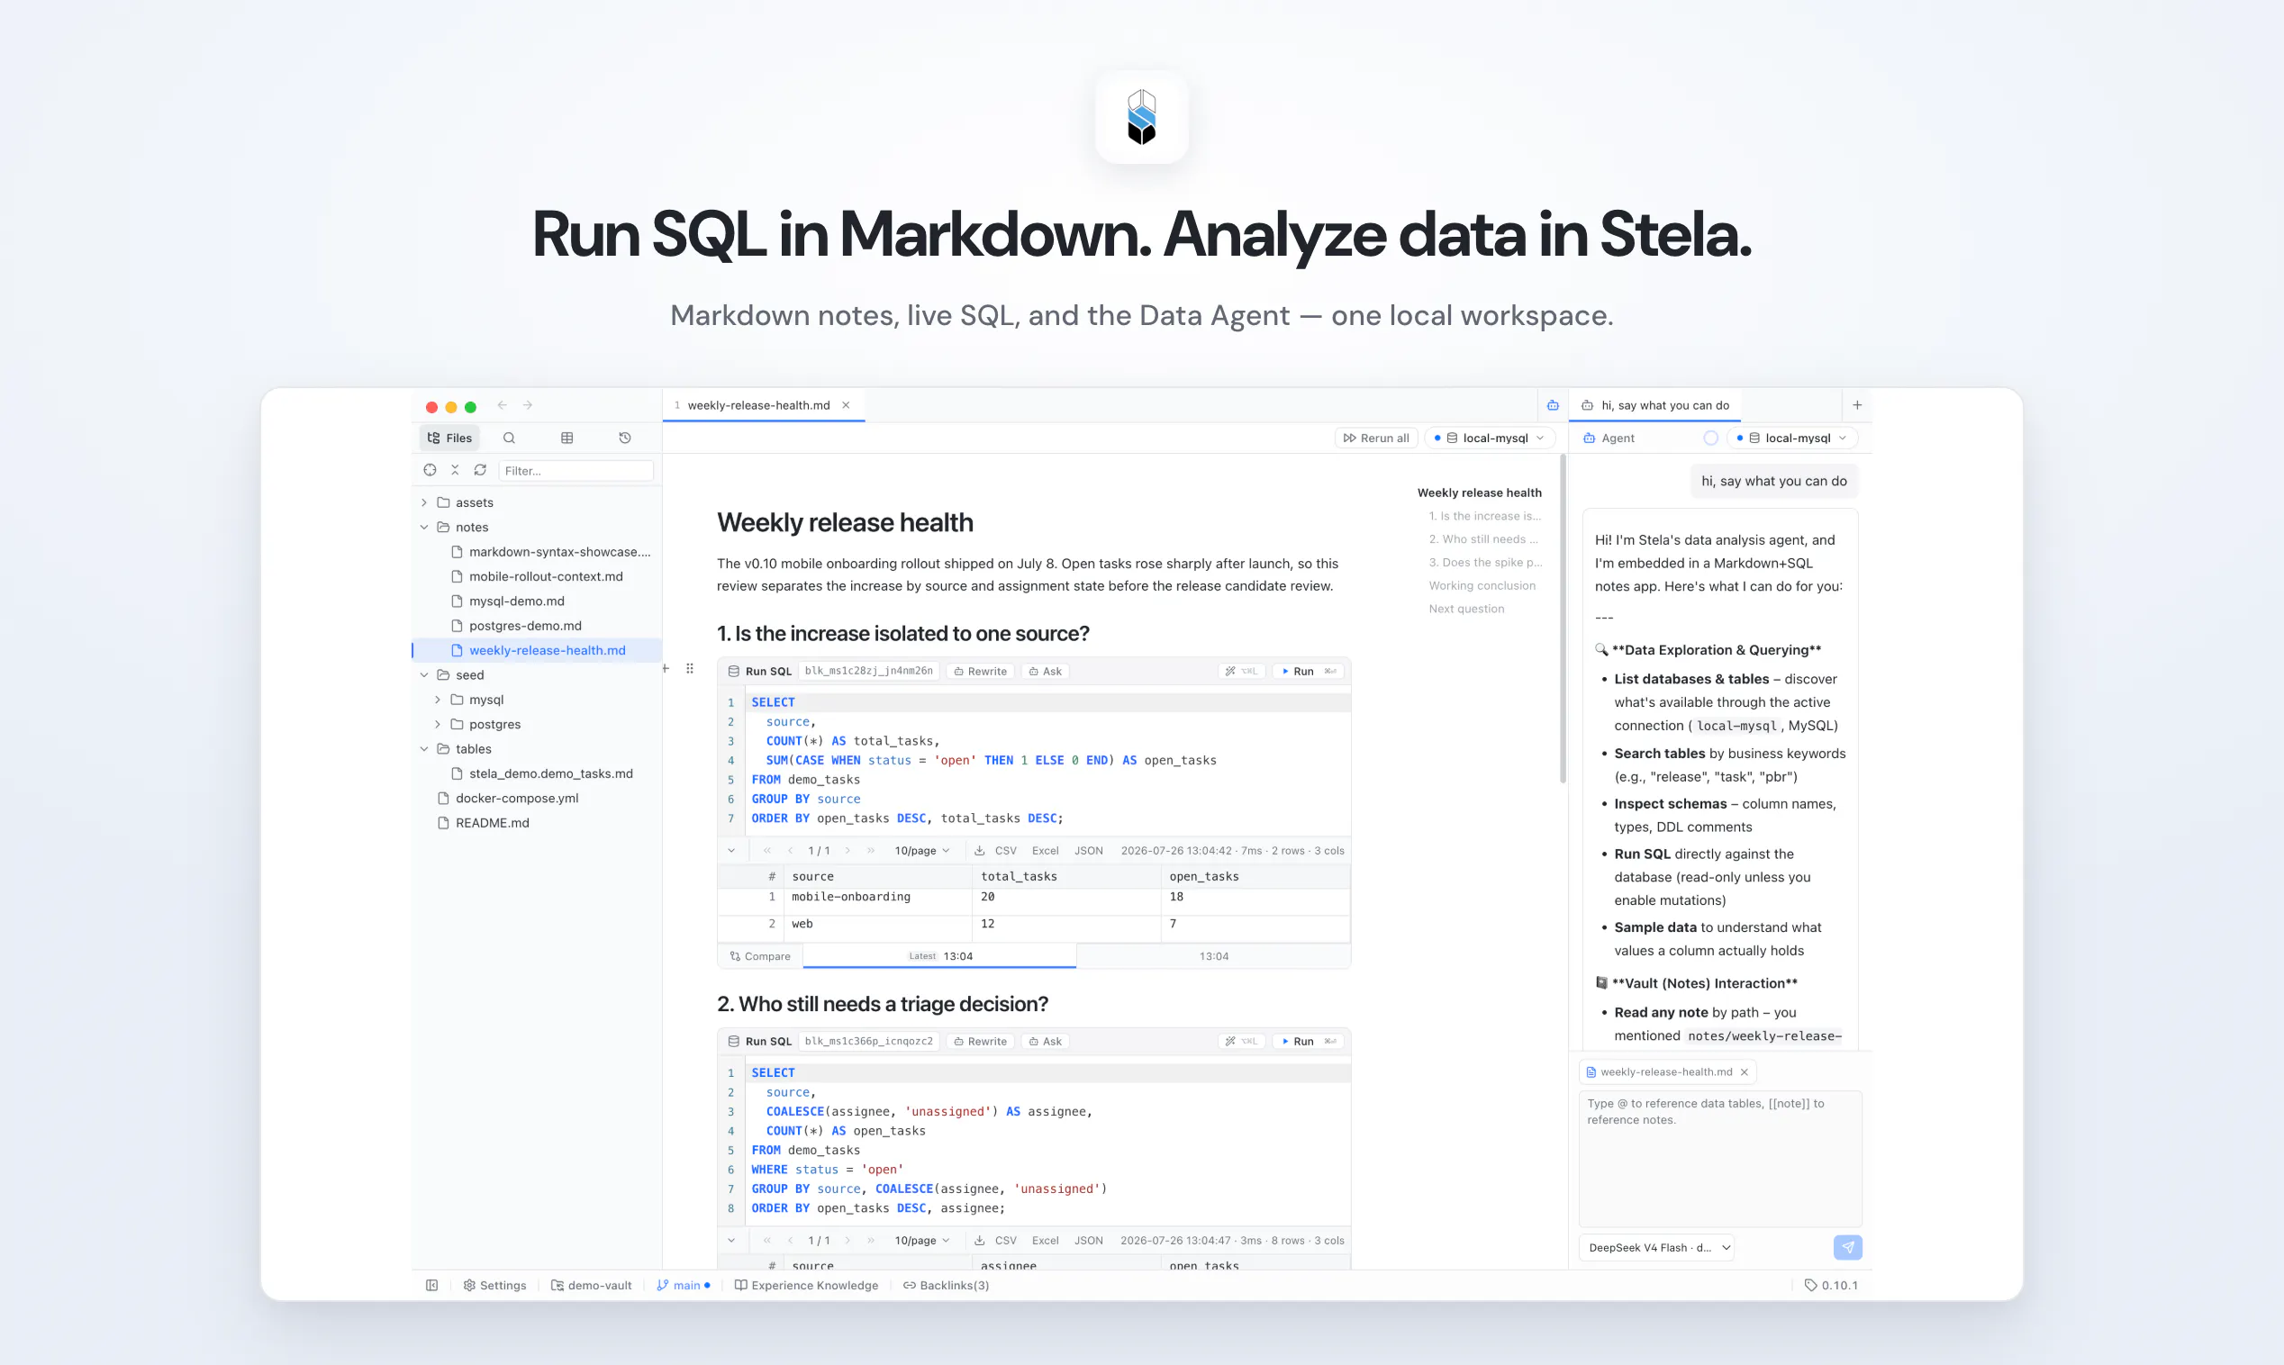The height and width of the screenshot is (1365, 2284).
Task: Go to the previous results page in the first SQL block
Action: point(790,851)
